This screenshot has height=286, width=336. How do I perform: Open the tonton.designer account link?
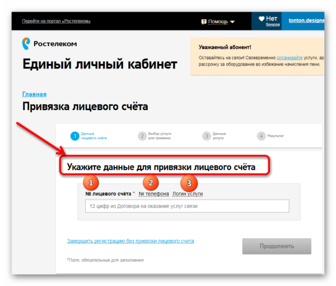coord(306,21)
